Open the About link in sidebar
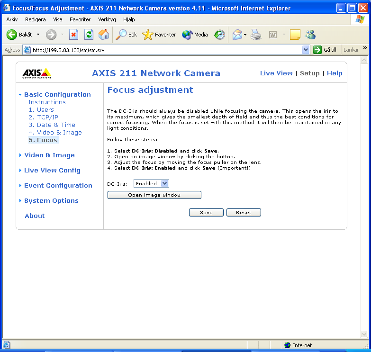Screen dimensions: 371x352 (35, 216)
